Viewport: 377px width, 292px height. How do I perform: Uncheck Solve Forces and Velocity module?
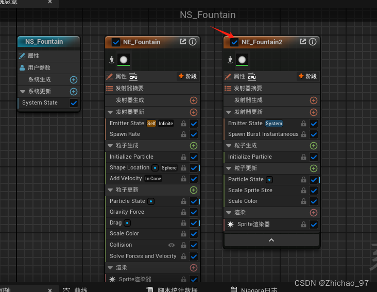pyautogui.click(x=194, y=256)
